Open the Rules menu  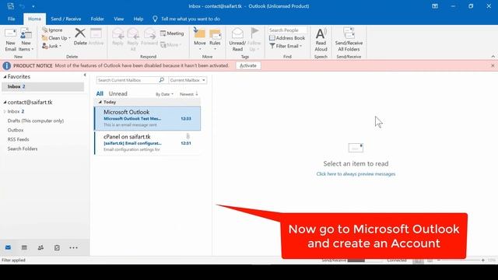(215, 40)
